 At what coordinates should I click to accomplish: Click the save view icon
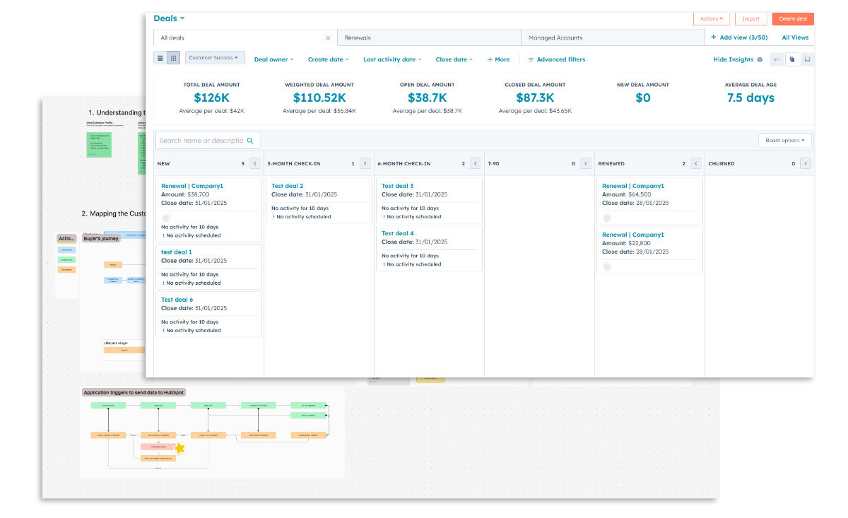click(807, 59)
